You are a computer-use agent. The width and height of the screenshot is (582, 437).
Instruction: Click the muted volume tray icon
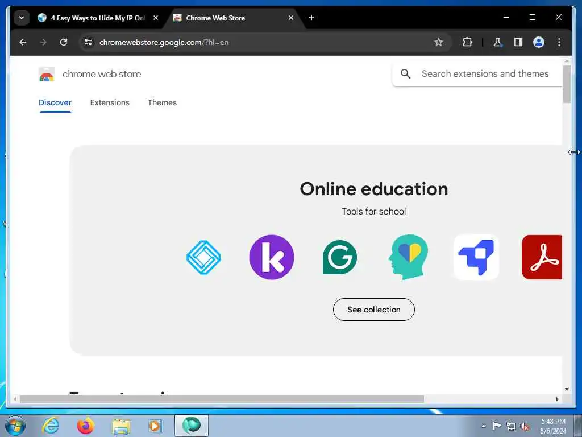(x=525, y=427)
